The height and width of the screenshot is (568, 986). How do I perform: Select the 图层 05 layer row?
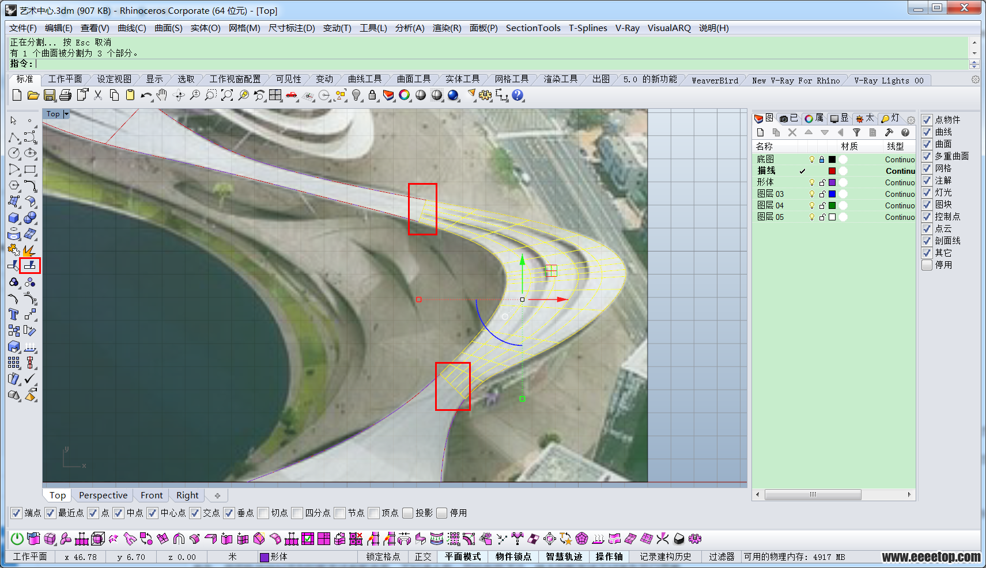tap(834, 217)
